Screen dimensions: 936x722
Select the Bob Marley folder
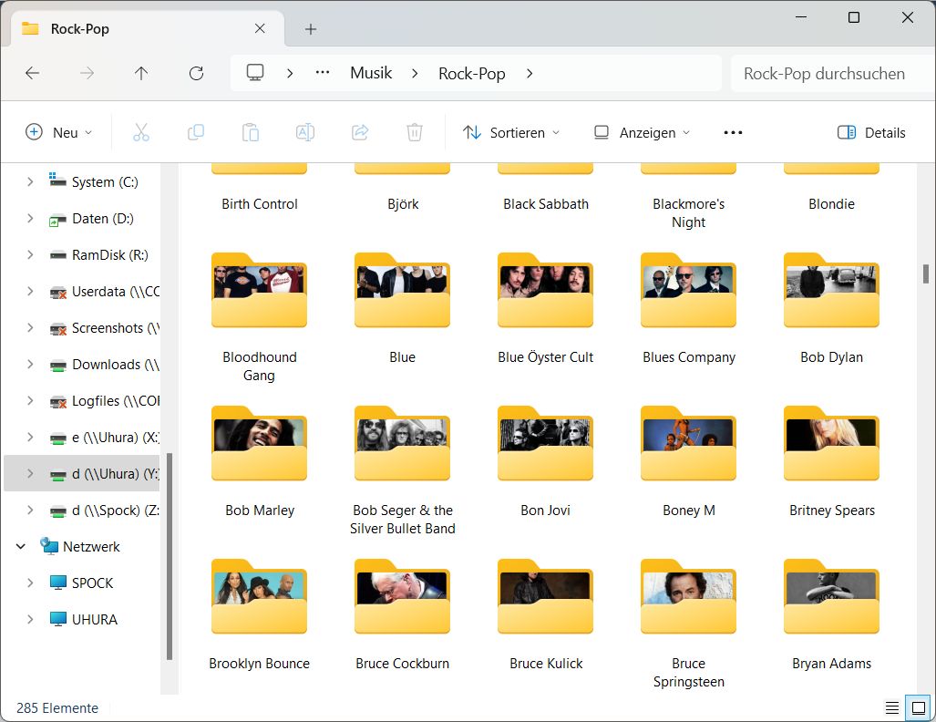pyautogui.click(x=259, y=461)
